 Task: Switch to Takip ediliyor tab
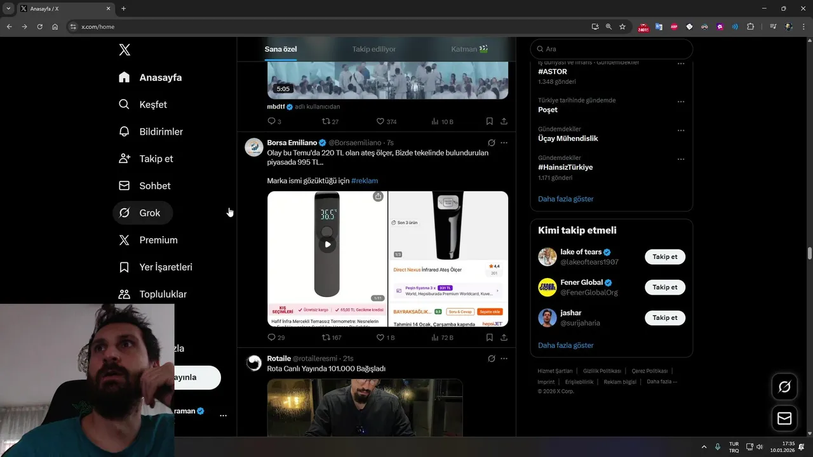coord(374,49)
